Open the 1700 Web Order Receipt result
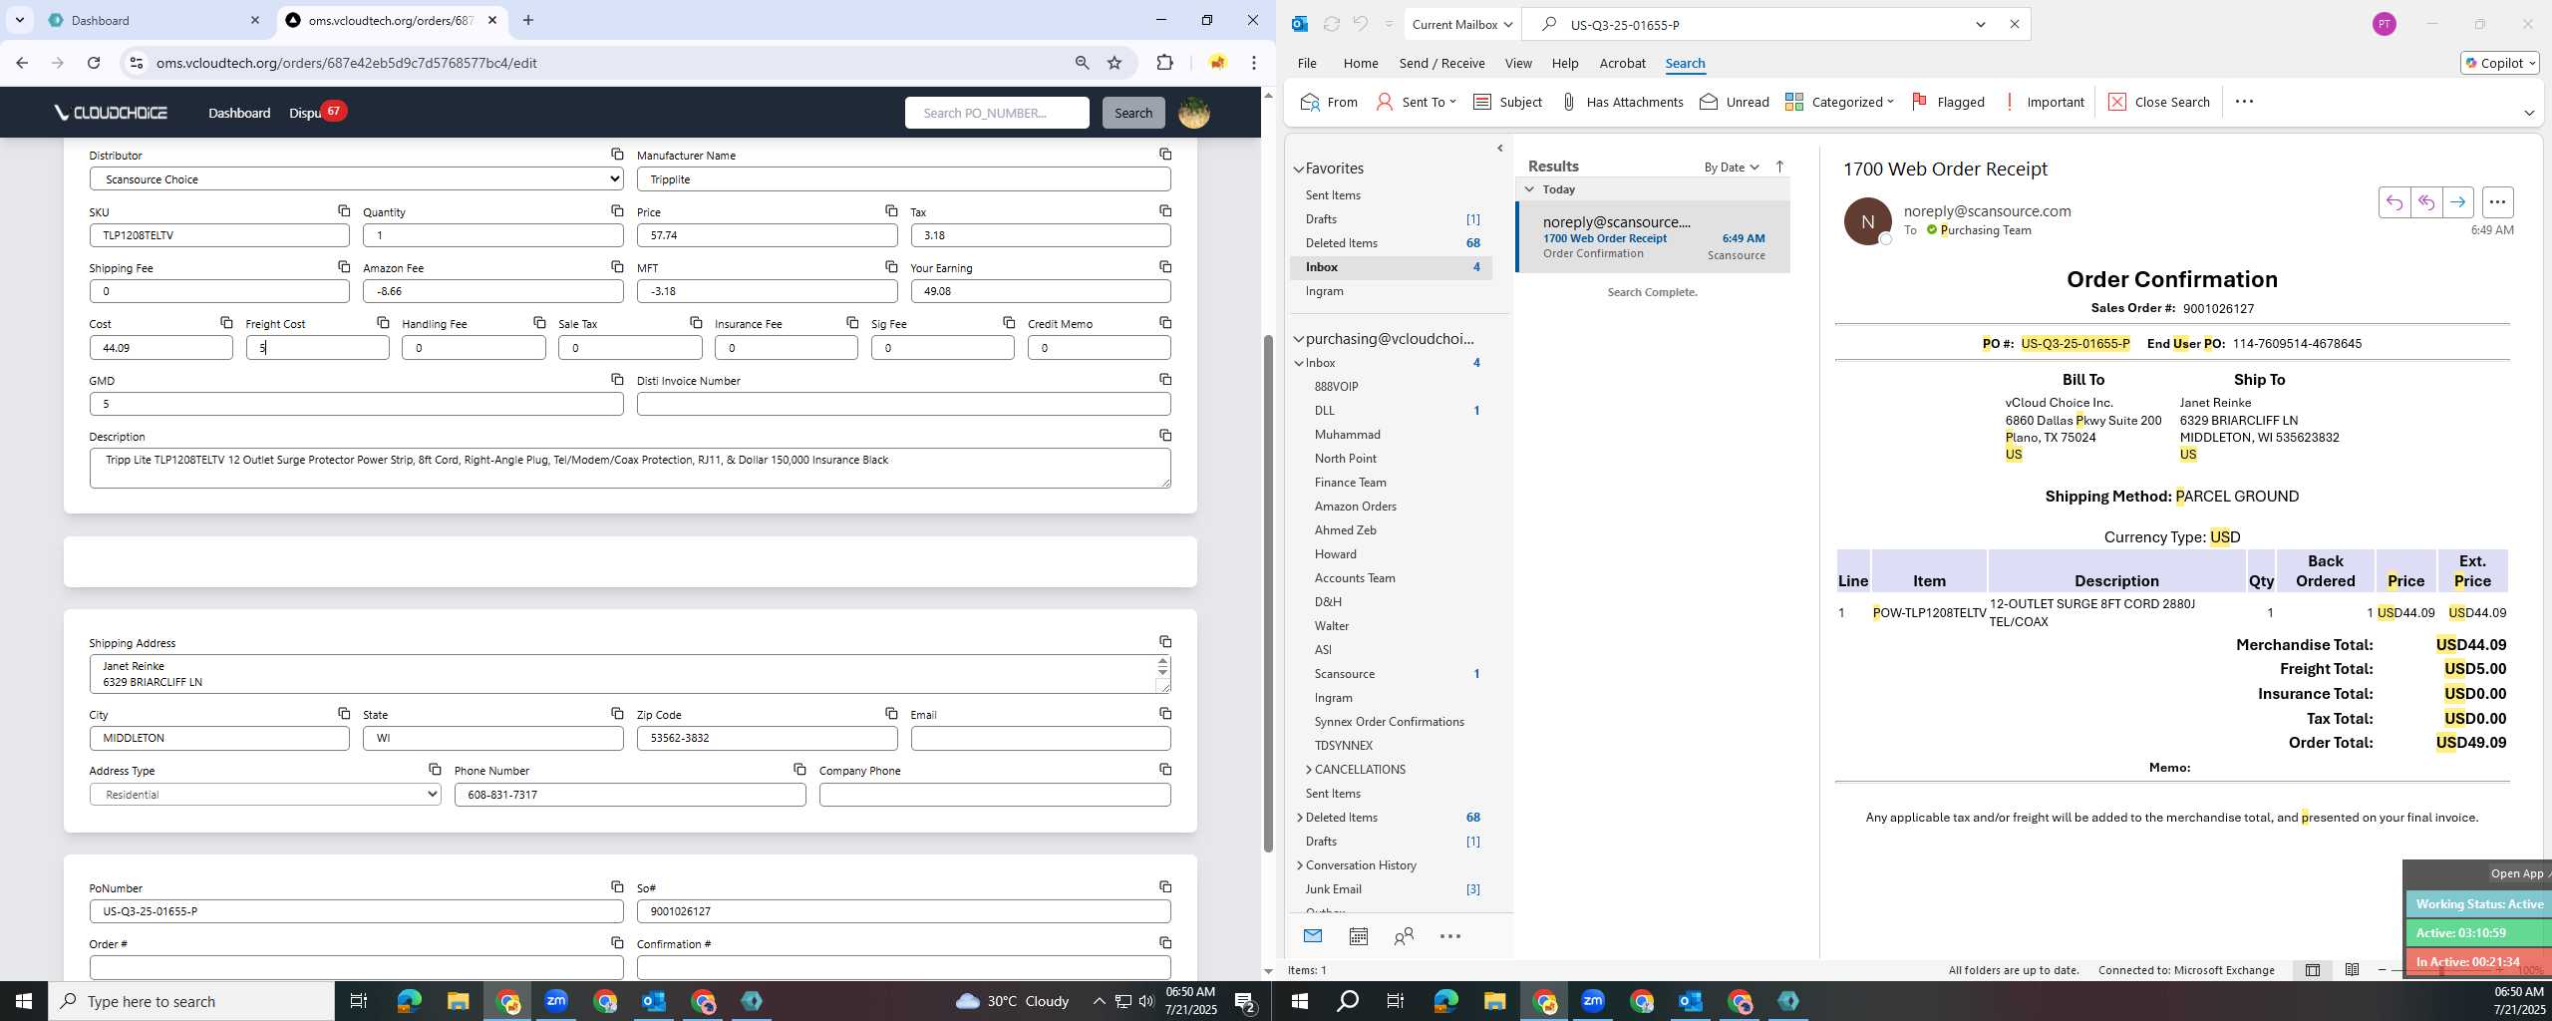 point(1653,237)
